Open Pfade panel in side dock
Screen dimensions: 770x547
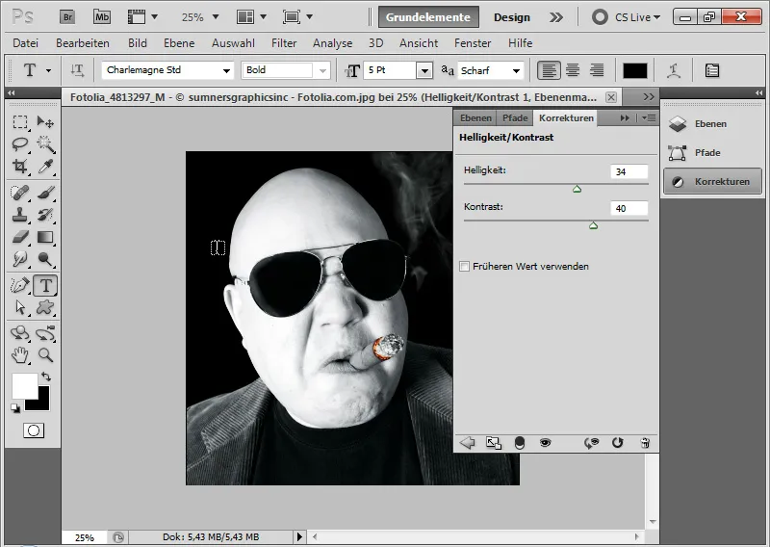(711, 153)
